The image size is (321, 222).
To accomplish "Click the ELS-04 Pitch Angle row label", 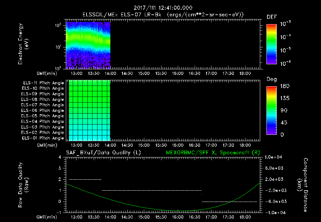I will [42, 121].
